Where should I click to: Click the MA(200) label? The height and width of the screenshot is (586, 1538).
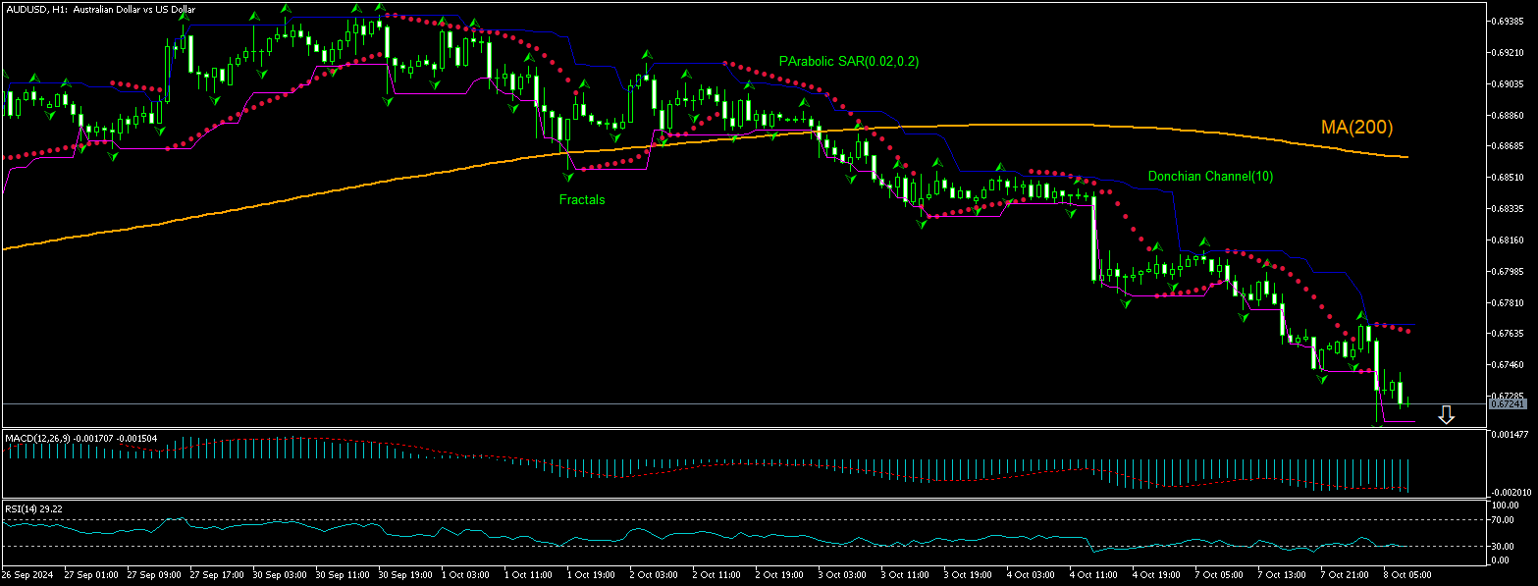coord(1356,128)
